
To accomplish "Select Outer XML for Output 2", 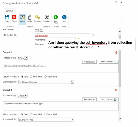I will tap(45, 114).
